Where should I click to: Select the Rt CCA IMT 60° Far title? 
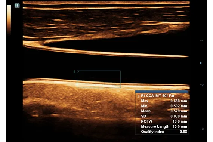(x=158, y=96)
